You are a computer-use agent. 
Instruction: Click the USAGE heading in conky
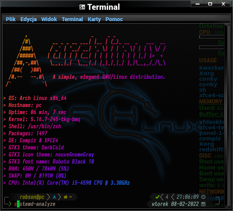tap(208, 60)
